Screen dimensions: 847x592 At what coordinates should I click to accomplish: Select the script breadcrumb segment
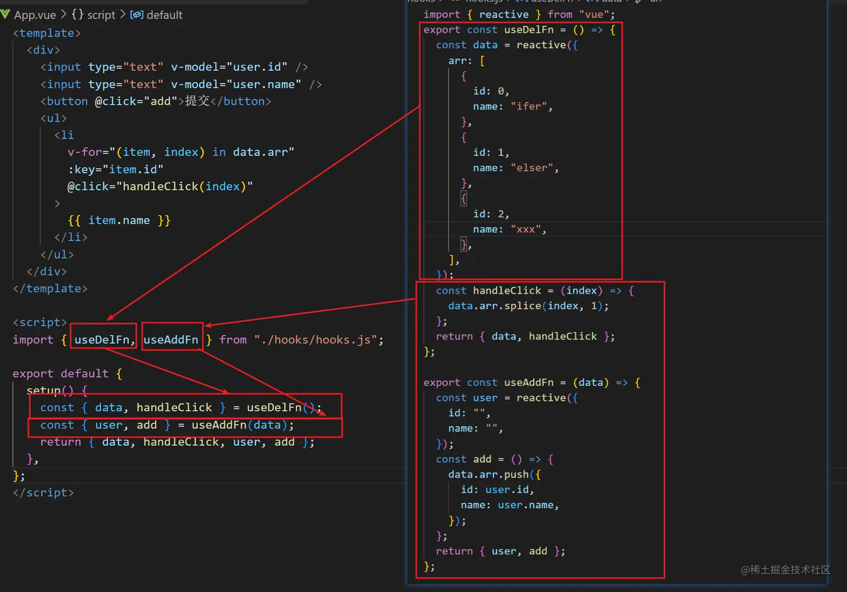point(101,15)
